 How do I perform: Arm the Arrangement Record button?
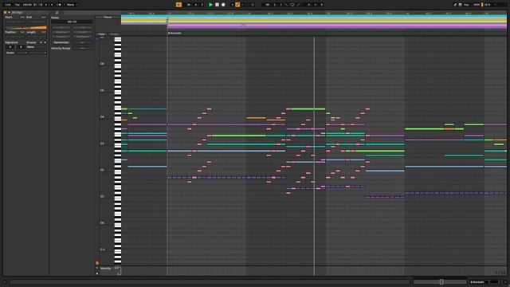[x=223, y=5]
